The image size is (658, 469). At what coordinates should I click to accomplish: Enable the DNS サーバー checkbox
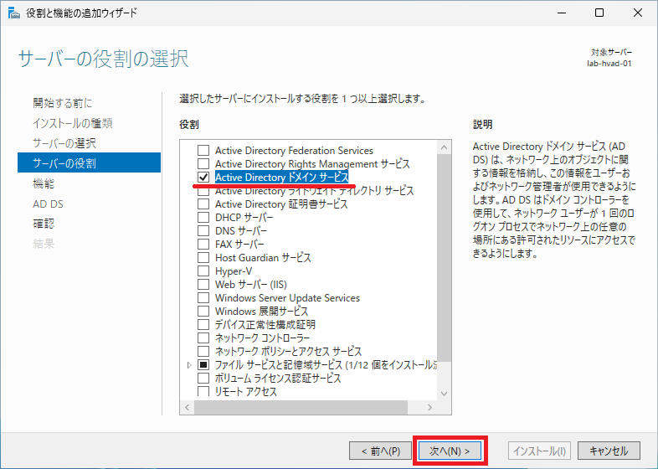(x=203, y=231)
